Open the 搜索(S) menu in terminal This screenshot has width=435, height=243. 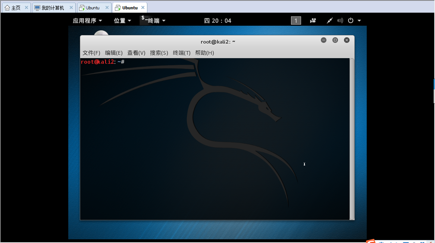159,53
